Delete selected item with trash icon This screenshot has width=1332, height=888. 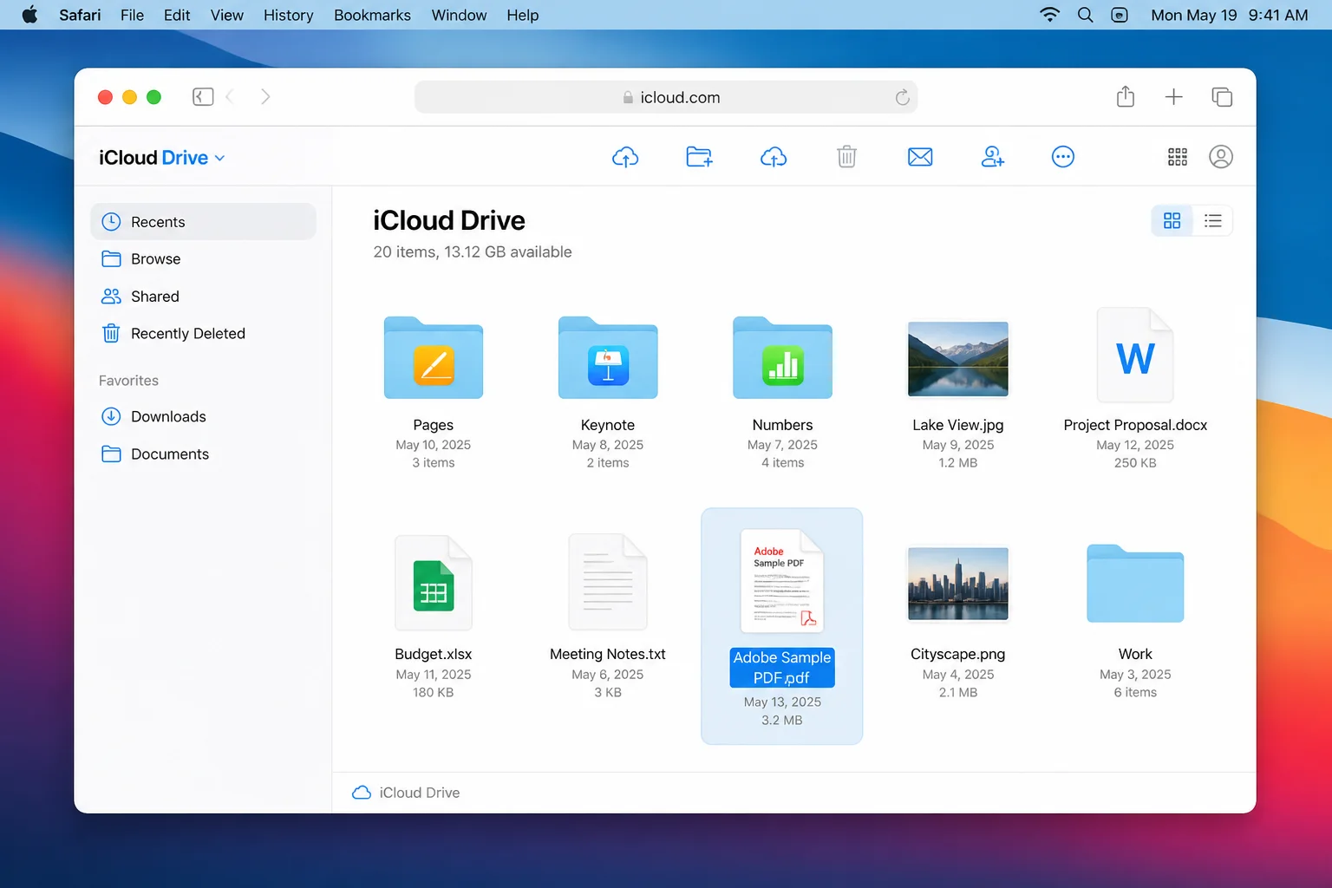click(x=847, y=157)
